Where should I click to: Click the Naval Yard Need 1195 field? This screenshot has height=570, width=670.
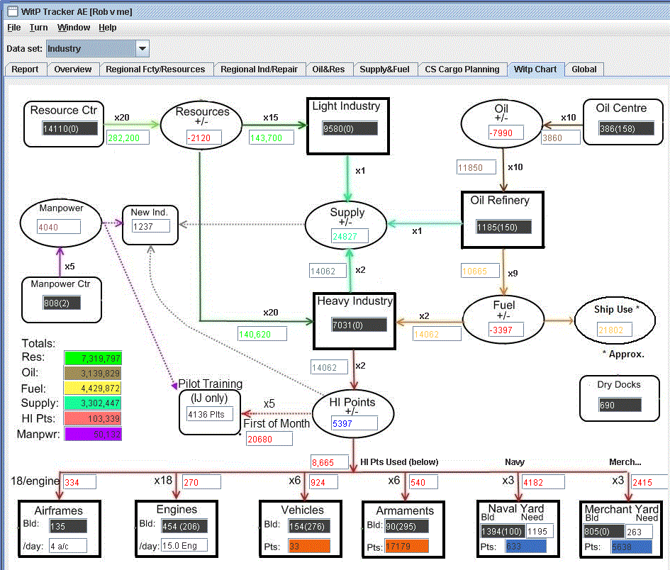(540, 531)
